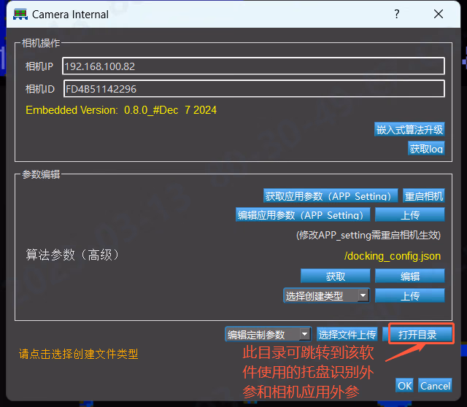Click the Embedded Version 0.8.0 text
Image resolution: width=467 pixels, height=407 pixels.
[121, 110]
